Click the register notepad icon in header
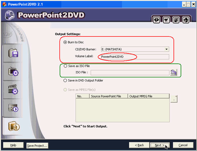 click(176, 20)
